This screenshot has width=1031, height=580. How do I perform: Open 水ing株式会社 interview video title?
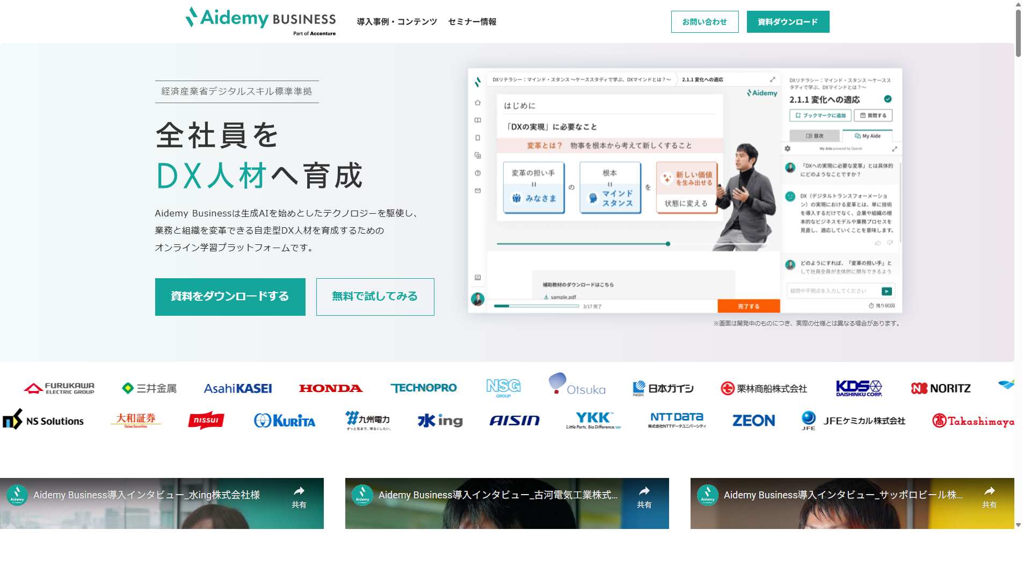(147, 495)
